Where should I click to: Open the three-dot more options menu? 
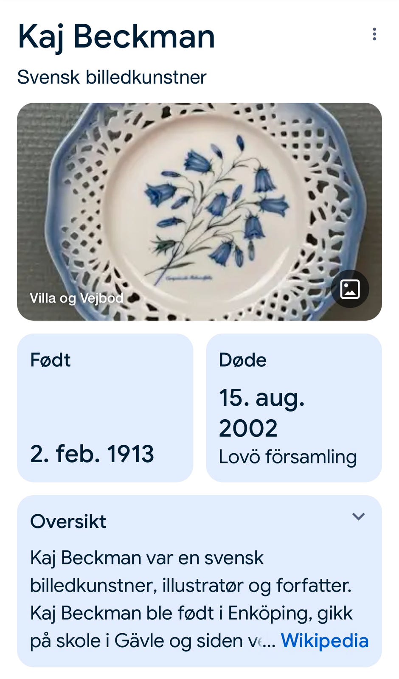(x=374, y=34)
